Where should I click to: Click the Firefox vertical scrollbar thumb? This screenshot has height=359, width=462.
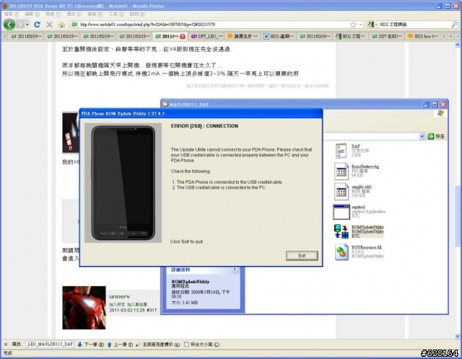click(457, 215)
